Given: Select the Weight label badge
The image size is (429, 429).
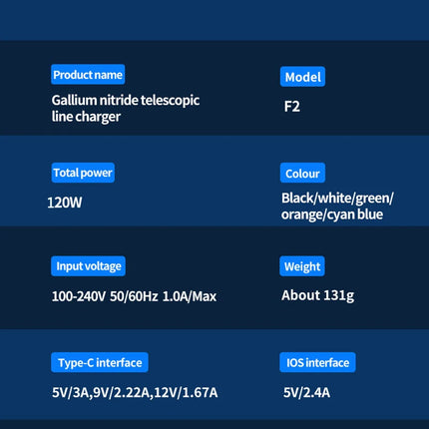Looking at the screenshot, I should click(x=302, y=266).
